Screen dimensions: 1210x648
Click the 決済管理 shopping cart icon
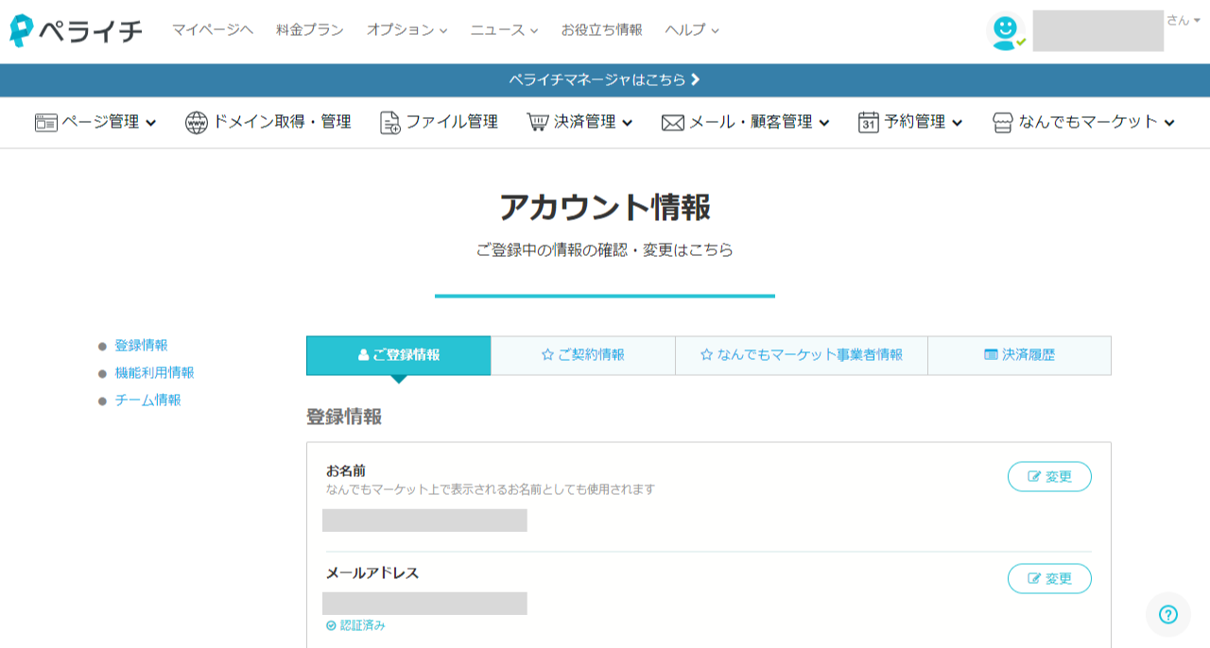tap(538, 122)
